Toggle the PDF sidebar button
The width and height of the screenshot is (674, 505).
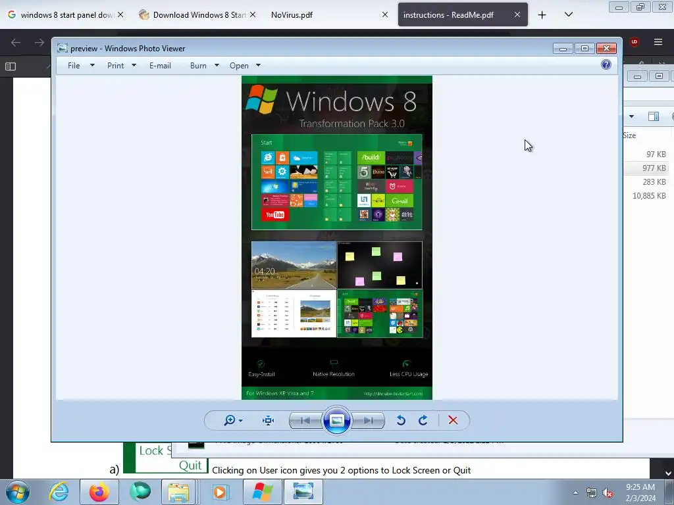[x=11, y=66]
